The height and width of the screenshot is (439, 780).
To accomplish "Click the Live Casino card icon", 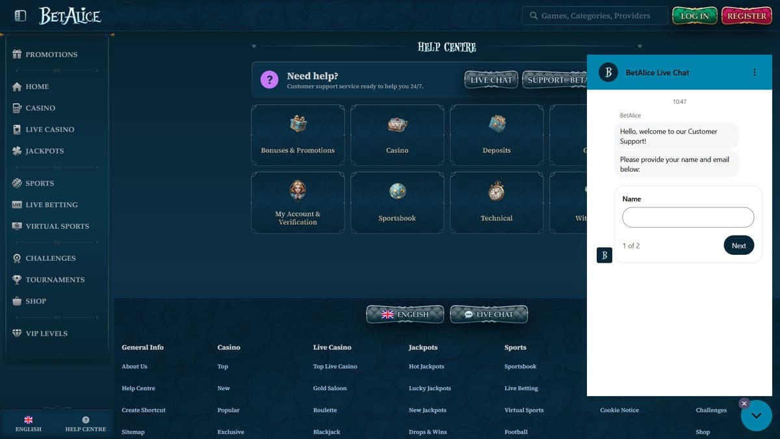I will (17, 129).
